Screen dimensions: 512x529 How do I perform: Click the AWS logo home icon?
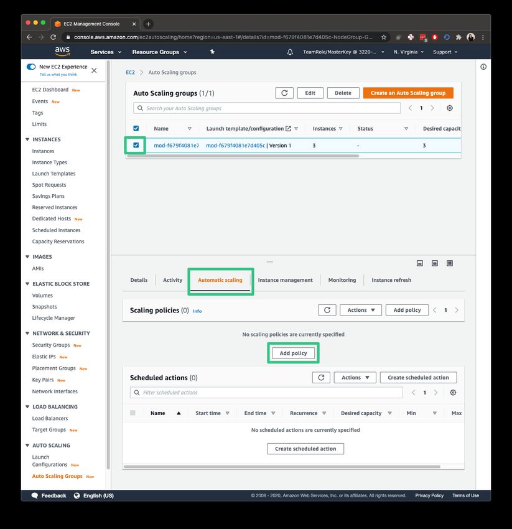pos(62,51)
